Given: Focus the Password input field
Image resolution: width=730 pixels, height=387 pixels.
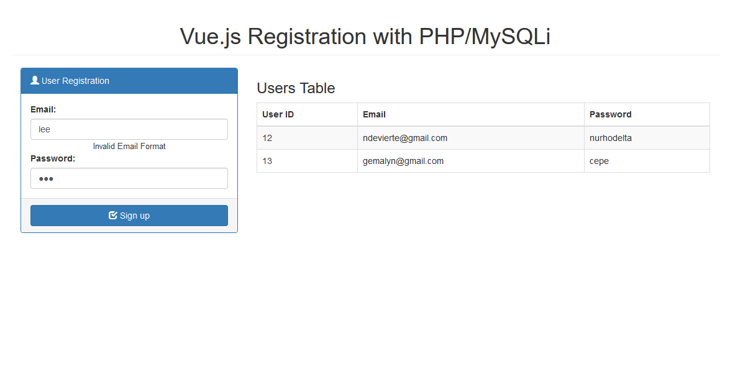Looking at the screenshot, I should [129, 178].
